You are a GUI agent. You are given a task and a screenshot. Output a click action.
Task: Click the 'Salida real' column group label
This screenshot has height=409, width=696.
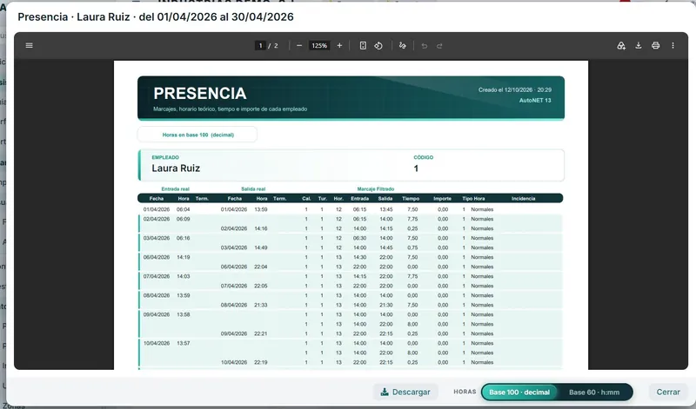point(253,189)
